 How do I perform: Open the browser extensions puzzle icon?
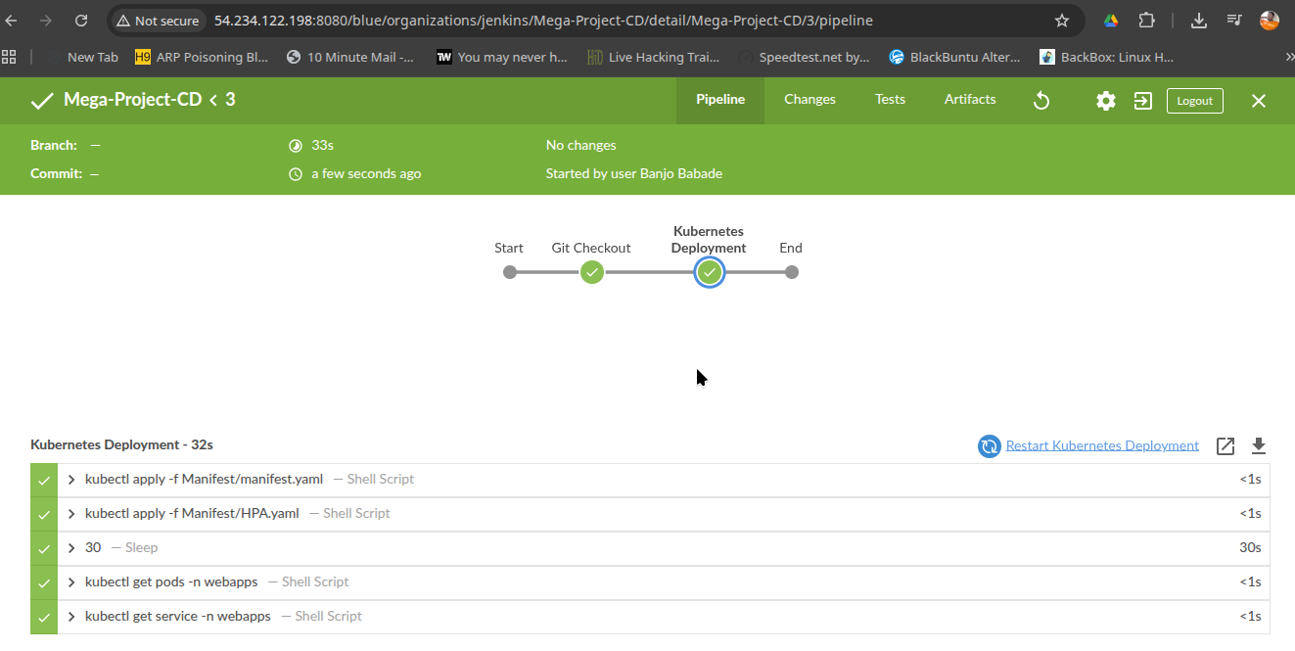click(x=1147, y=21)
